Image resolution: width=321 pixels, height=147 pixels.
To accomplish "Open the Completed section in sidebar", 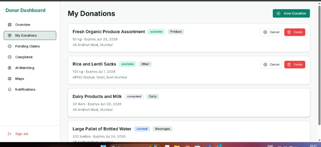I will coord(30,57).
